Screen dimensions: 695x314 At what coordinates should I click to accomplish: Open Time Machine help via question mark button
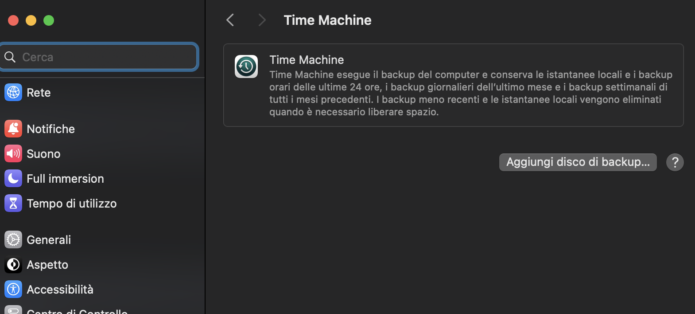coord(675,162)
